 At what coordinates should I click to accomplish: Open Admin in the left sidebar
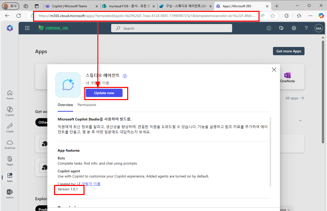(10, 194)
